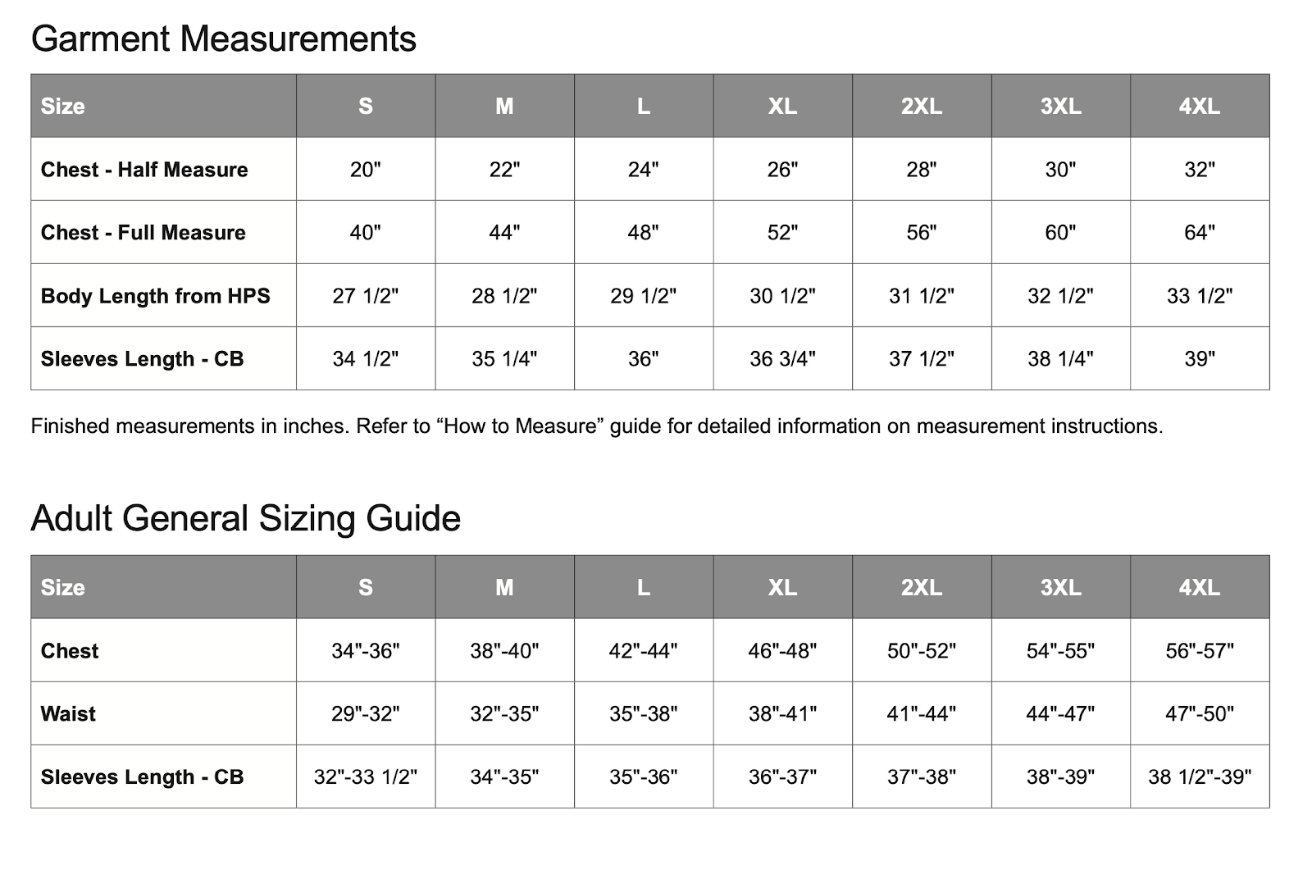Select the 34 1/2" sleeve length cell
Screen dimensions: 1312x888
[366, 358]
